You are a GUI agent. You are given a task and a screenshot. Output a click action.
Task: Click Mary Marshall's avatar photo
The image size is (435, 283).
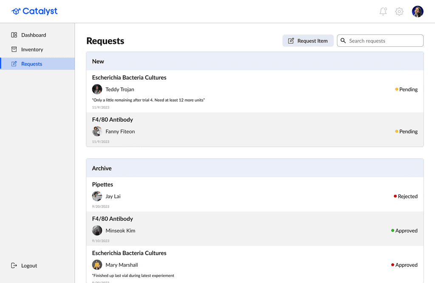point(97,265)
